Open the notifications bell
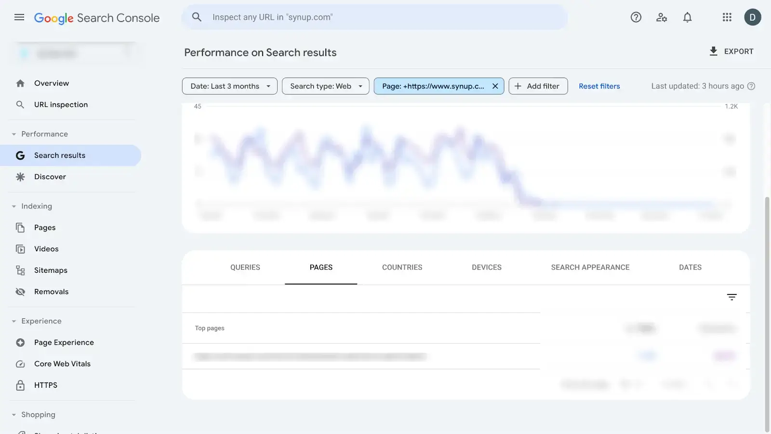Screen dimensions: 771x434 pyautogui.click(x=688, y=17)
